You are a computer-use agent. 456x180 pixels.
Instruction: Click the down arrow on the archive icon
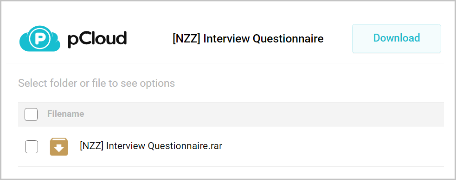tap(59, 149)
